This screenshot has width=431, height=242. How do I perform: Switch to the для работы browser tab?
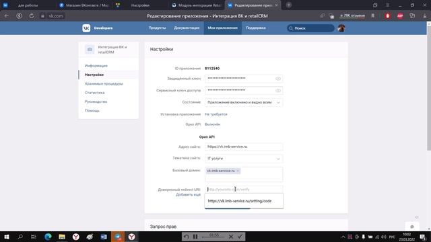coord(28,5)
